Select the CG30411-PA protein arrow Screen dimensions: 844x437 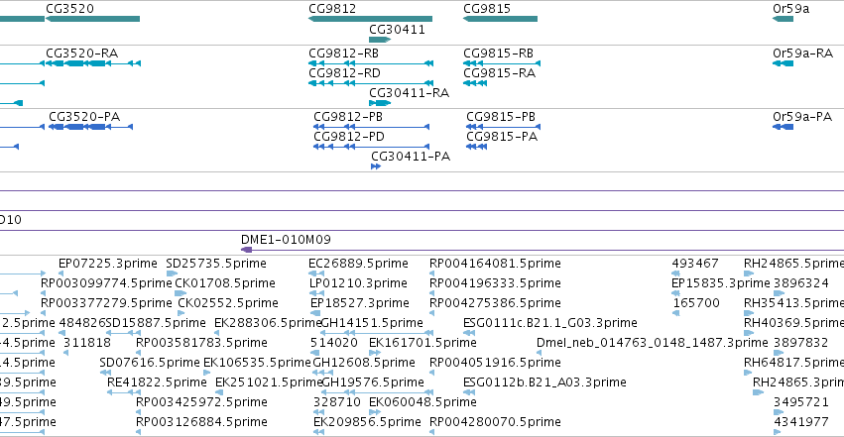[376, 166]
